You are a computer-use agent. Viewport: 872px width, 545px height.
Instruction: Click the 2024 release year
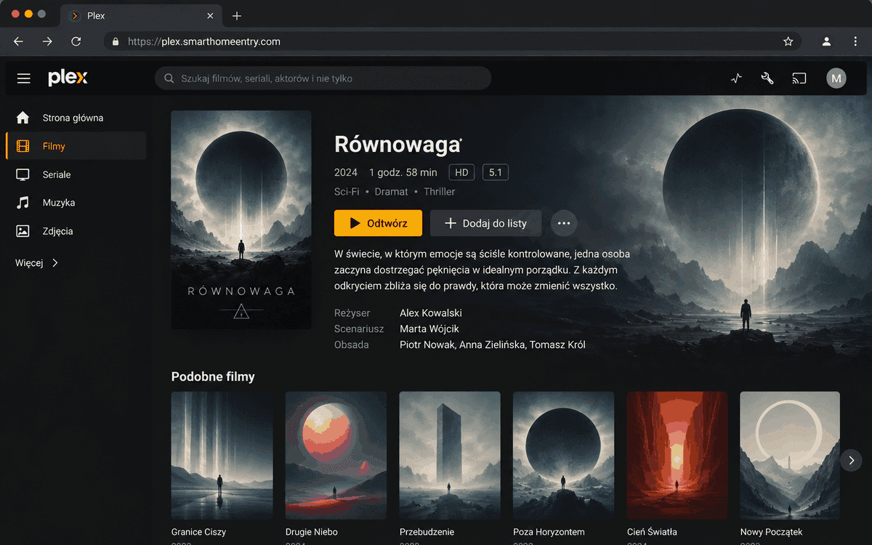(346, 173)
